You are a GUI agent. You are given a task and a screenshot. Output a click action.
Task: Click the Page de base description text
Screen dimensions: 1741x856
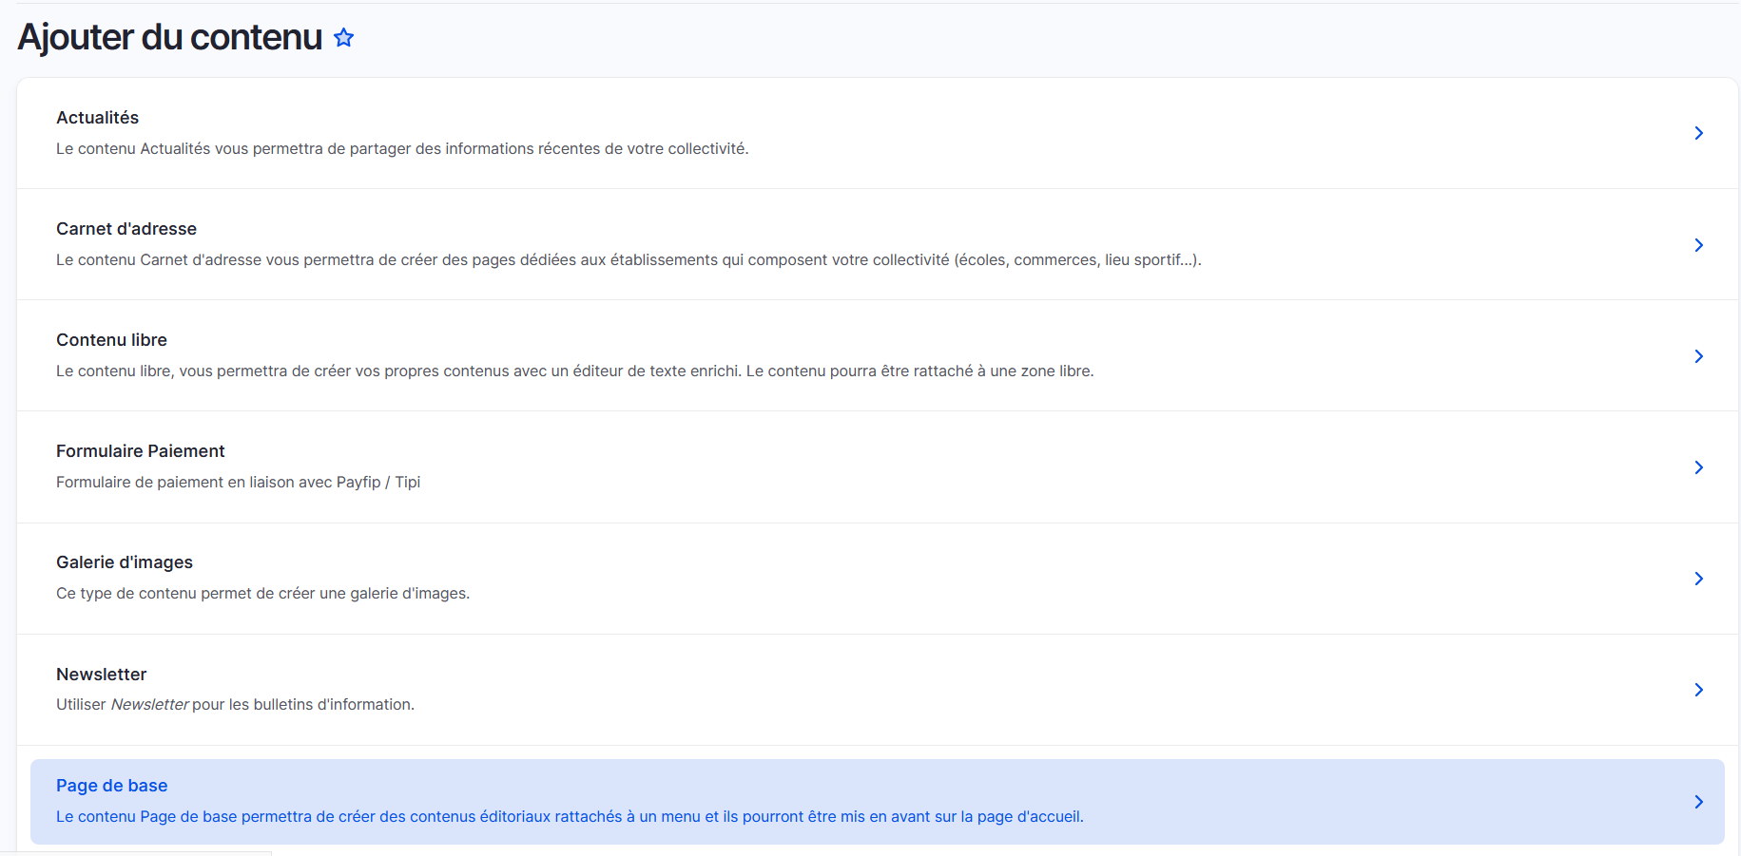(x=570, y=817)
